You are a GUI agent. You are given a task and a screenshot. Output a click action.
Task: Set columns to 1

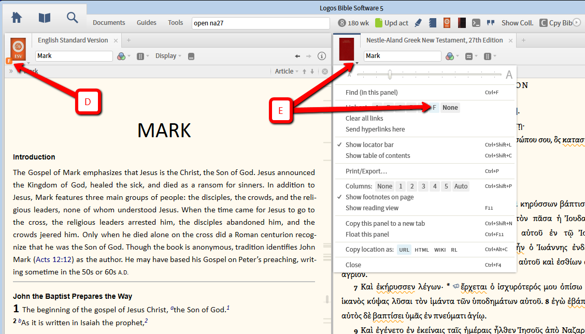point(401,186)
